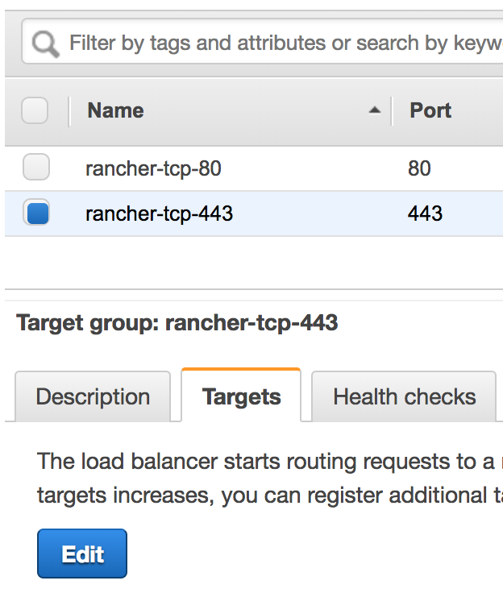Focus the filter by tags search field
503x593 pixels.
coord(282,43)
